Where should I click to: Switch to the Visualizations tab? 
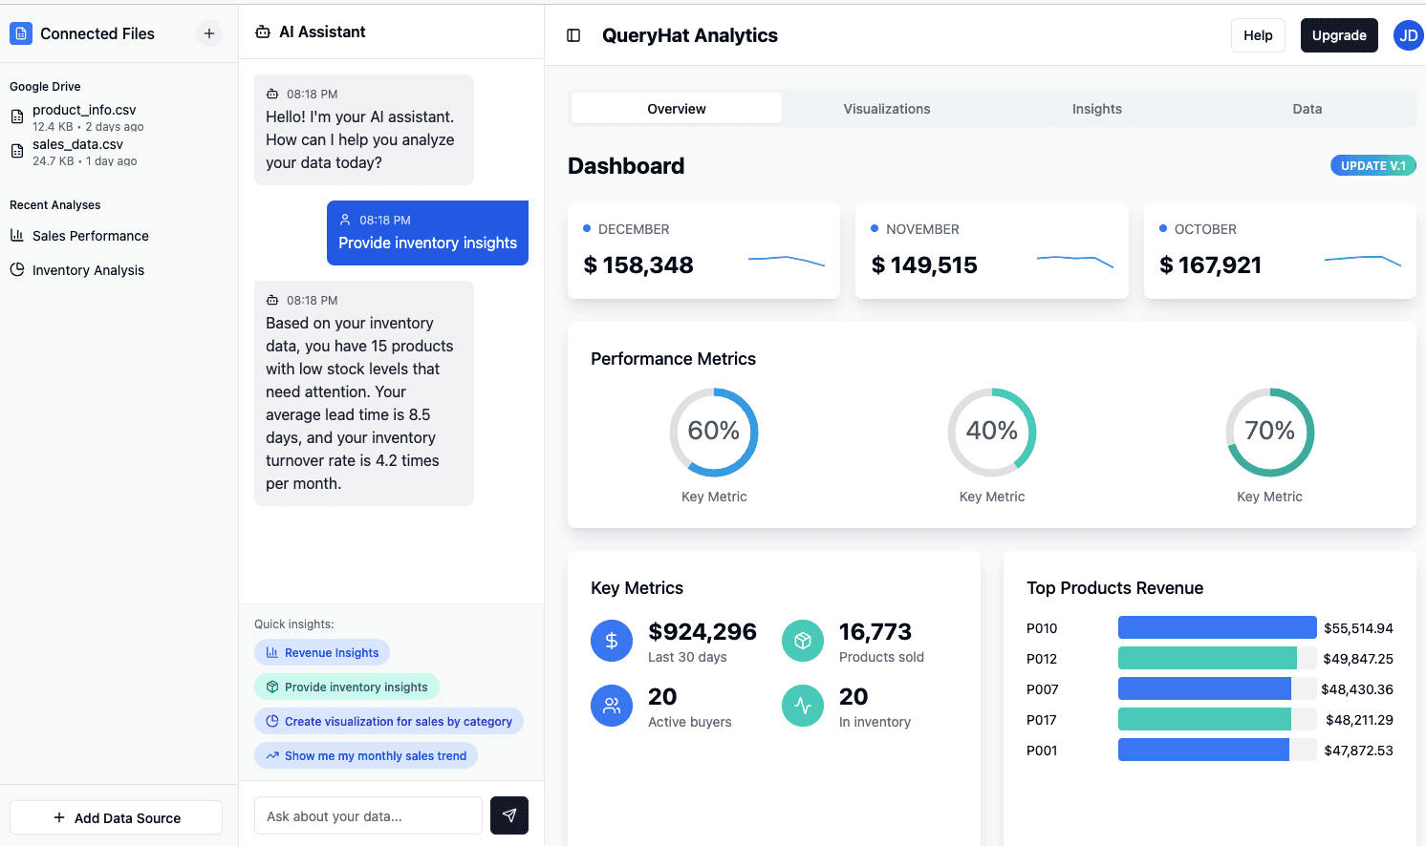click(x=887, y=109)
